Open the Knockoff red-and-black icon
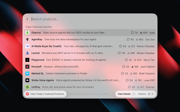The width and height of the screenshot is (180, 112). [x=27, y=67]
